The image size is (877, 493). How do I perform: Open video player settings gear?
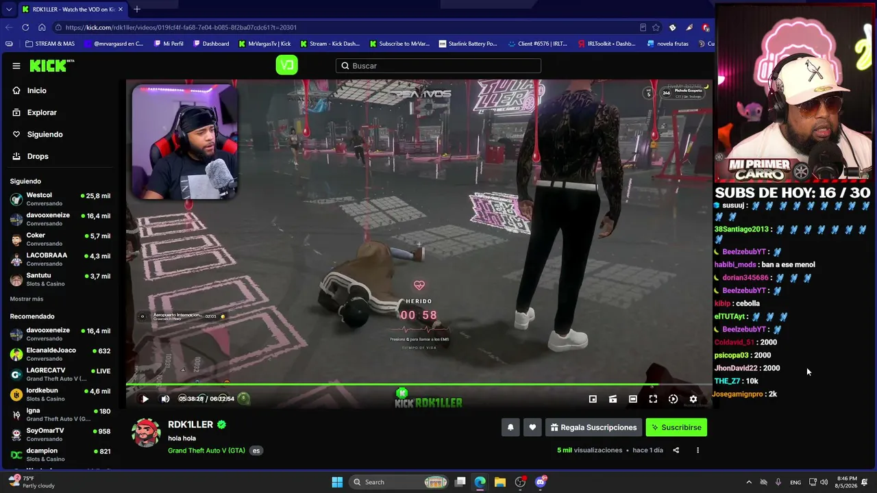(693, 399)
